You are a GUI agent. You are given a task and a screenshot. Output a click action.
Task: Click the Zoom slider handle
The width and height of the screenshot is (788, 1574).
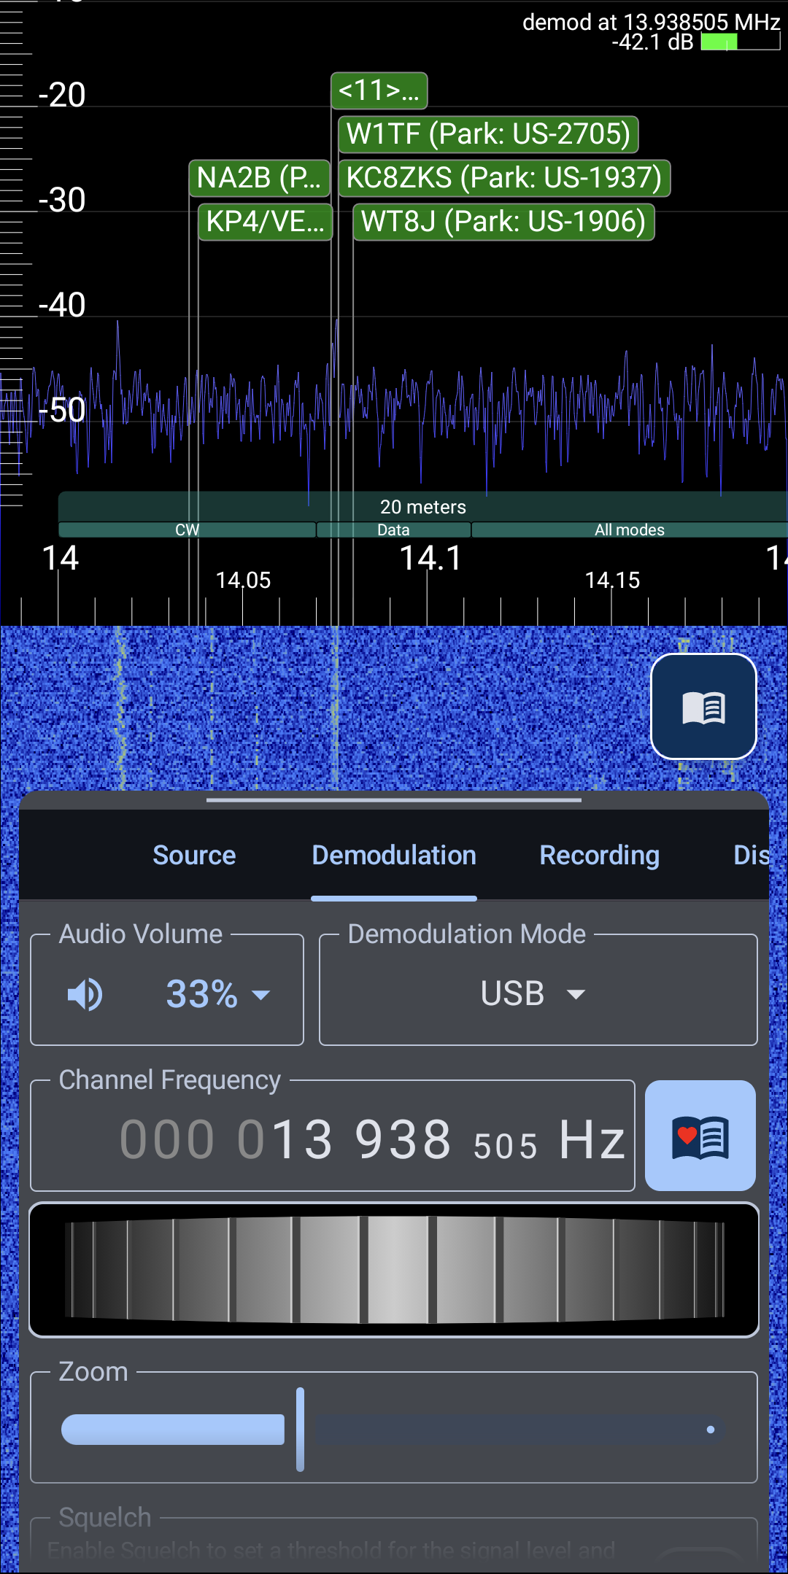click(300, 1430)
